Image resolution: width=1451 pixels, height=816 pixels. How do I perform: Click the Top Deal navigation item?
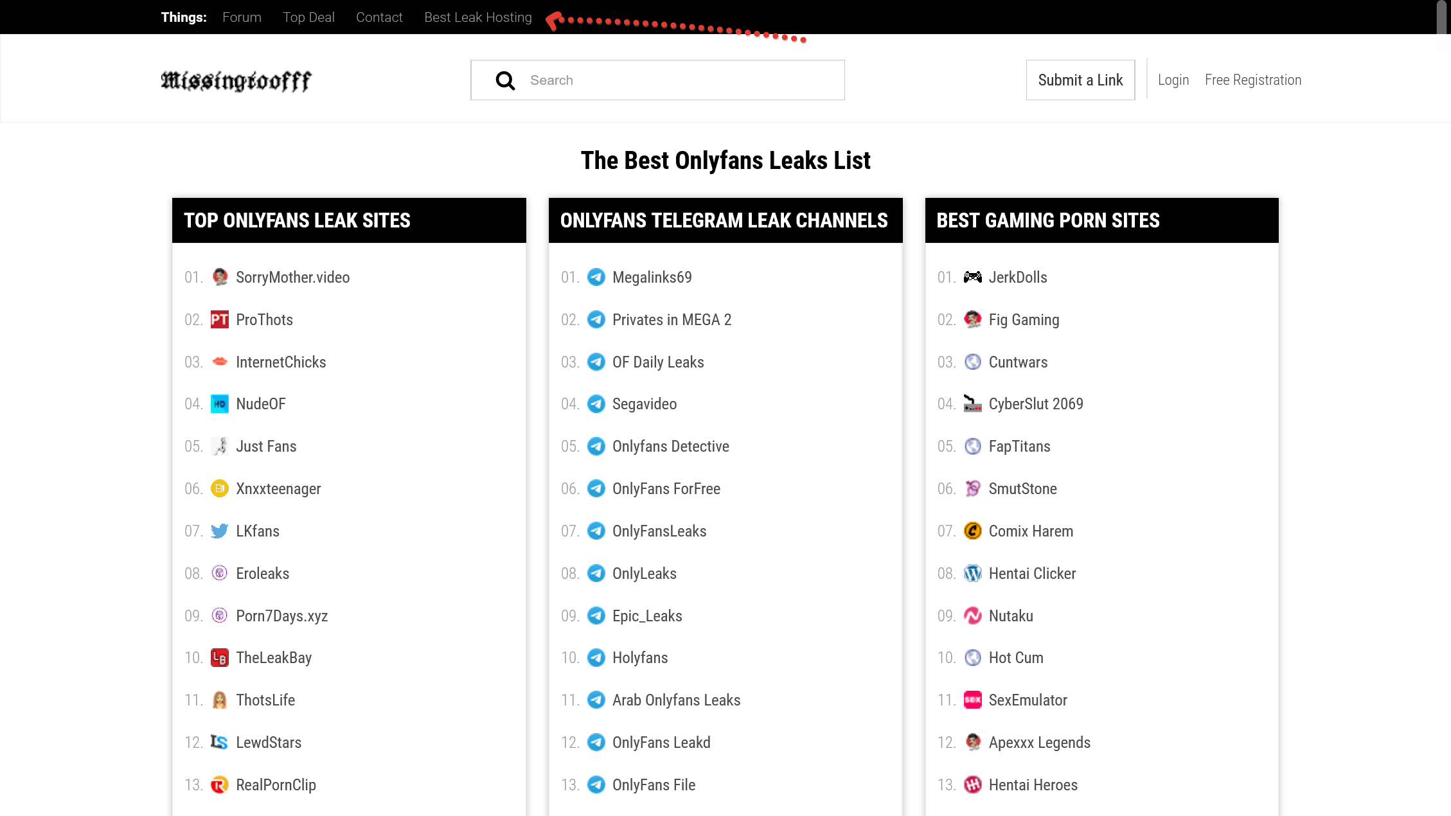coord(308,17)
